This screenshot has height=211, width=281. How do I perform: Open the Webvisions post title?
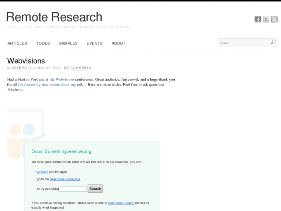coord(26,61)
